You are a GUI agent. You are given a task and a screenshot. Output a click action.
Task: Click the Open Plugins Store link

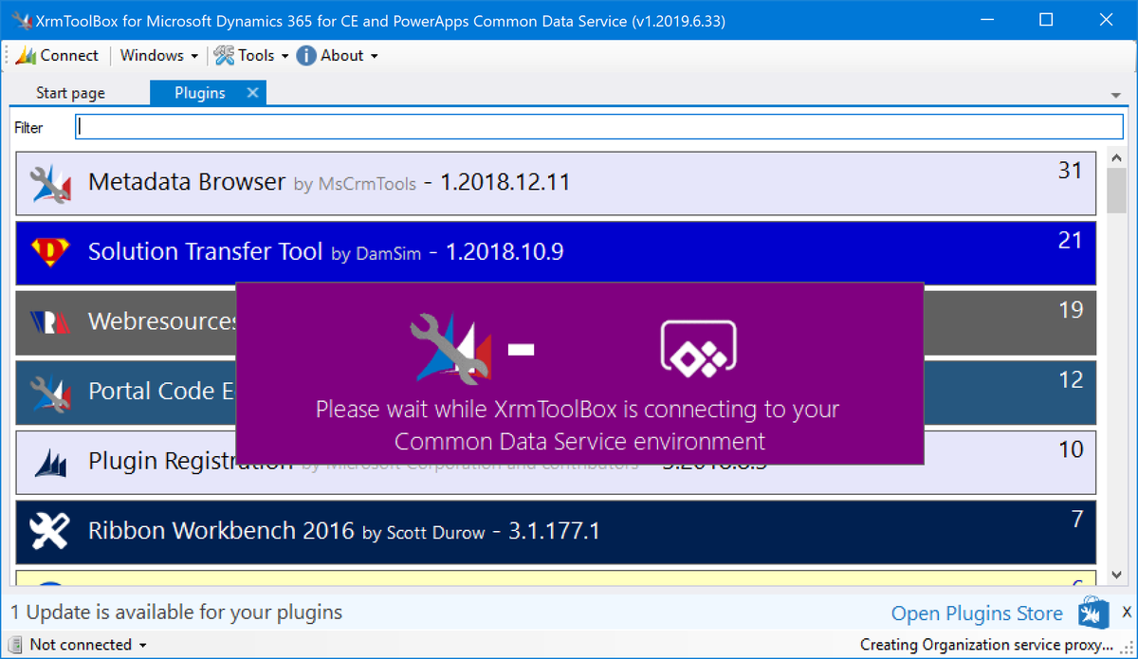pos(977,613)
